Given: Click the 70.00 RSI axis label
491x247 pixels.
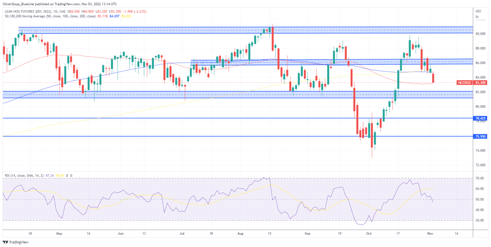Looking at the screenshot, I should (x=480, y=179).
